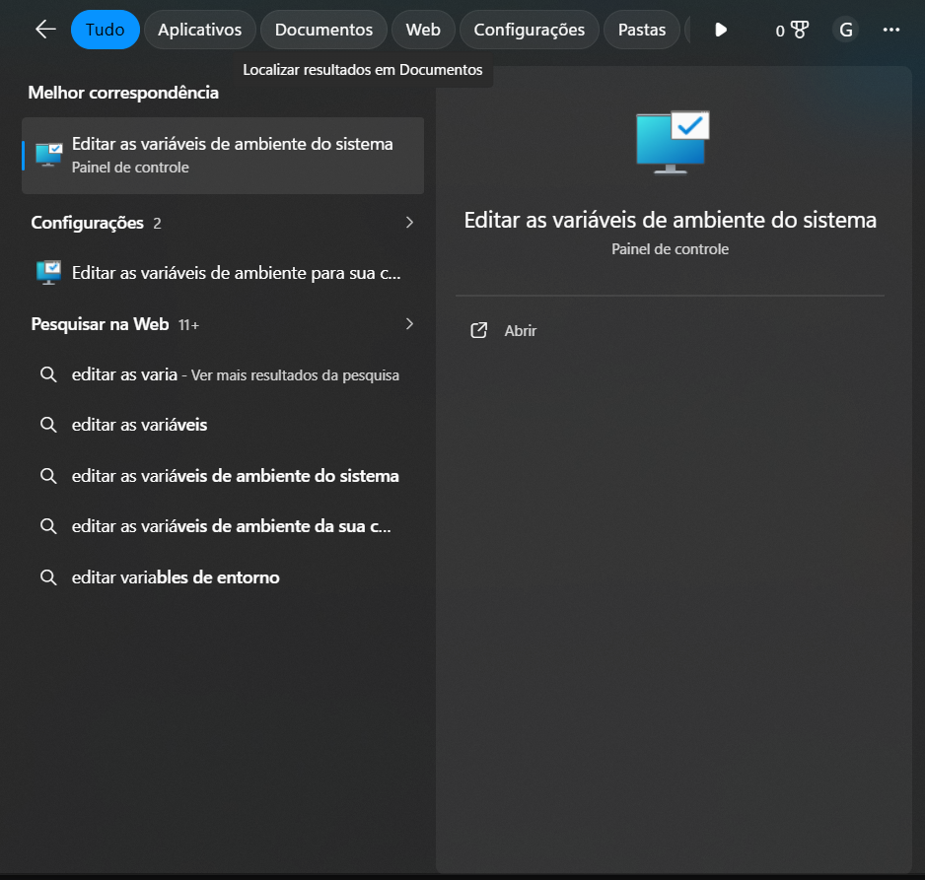Image resolution: width=925 pixels, height=880 pixels.
Task: Select the Pastas filter tab
Action: pos(641,30)
